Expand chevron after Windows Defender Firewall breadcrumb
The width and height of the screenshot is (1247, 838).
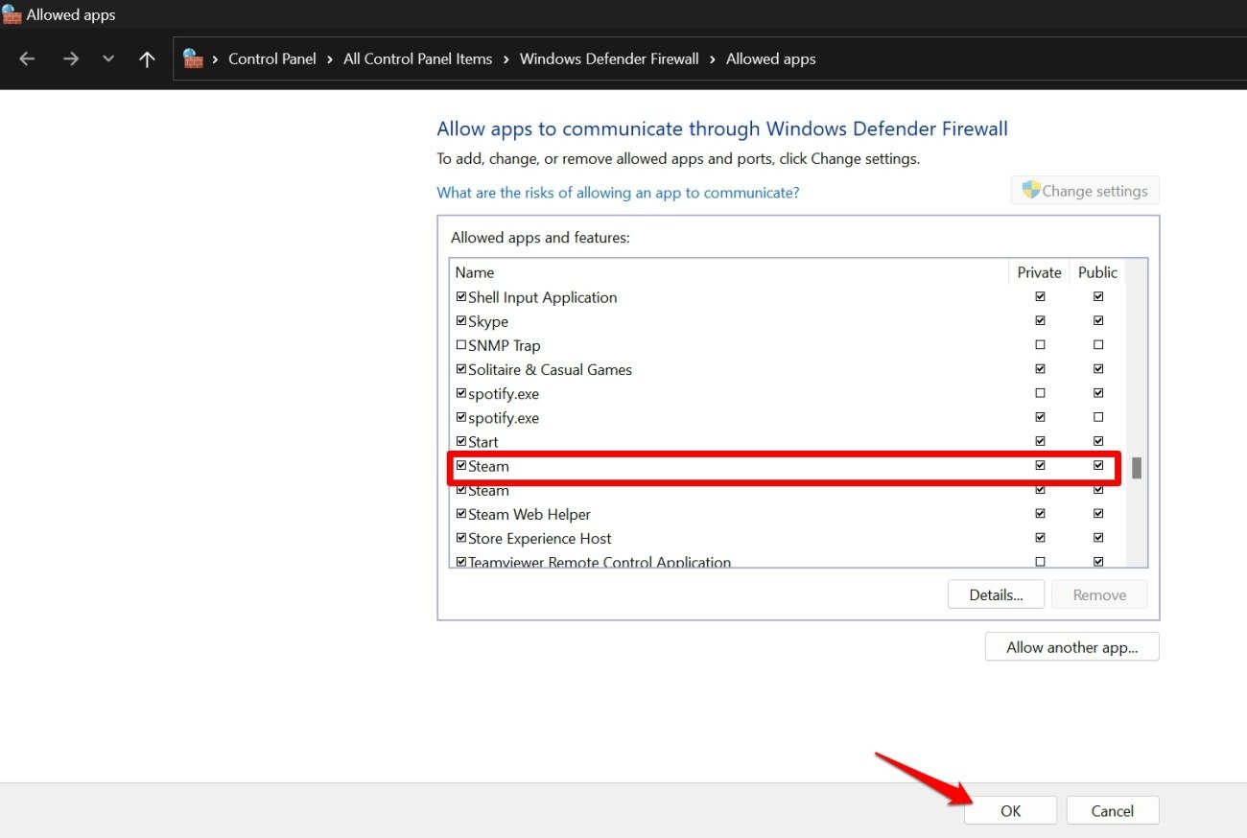[x=713, y=59]
